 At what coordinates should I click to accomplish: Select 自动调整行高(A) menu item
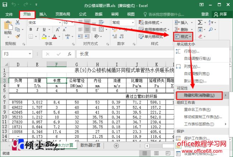tap(202, 58)
